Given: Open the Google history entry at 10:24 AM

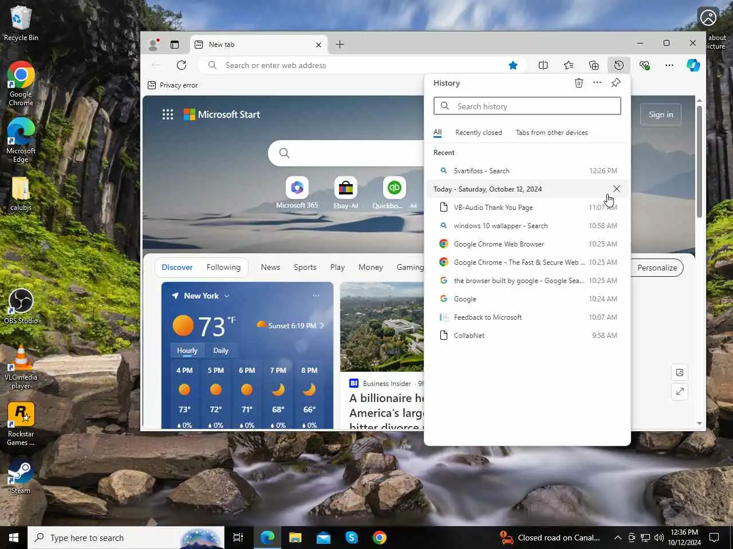Looking at the screenshot, I should [x=527, y=299].
